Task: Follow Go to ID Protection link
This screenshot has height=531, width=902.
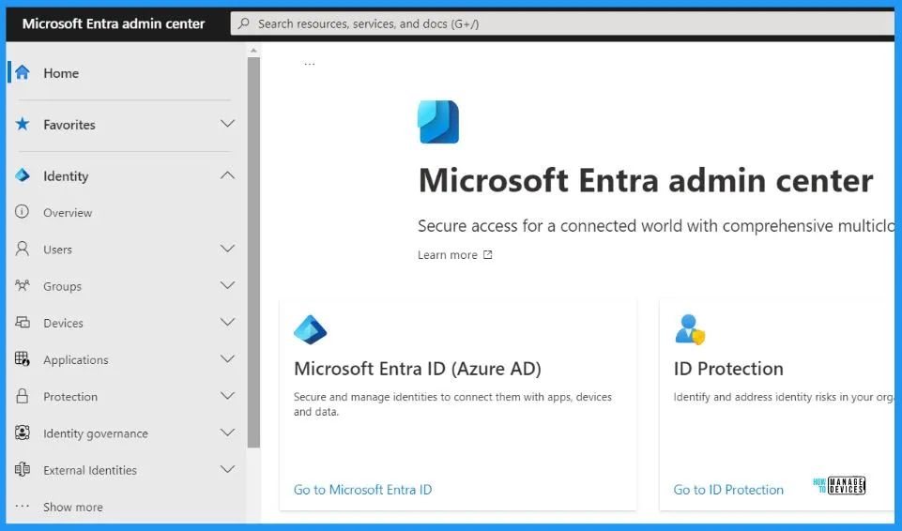Action: (728, 490)
